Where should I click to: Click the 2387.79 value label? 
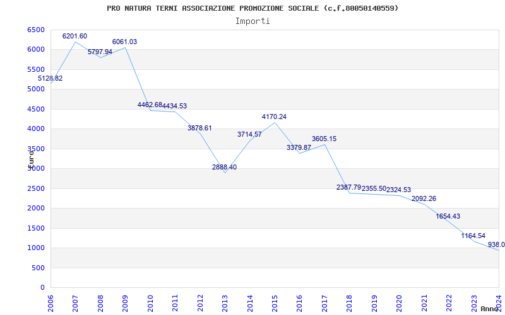point(349,187)
